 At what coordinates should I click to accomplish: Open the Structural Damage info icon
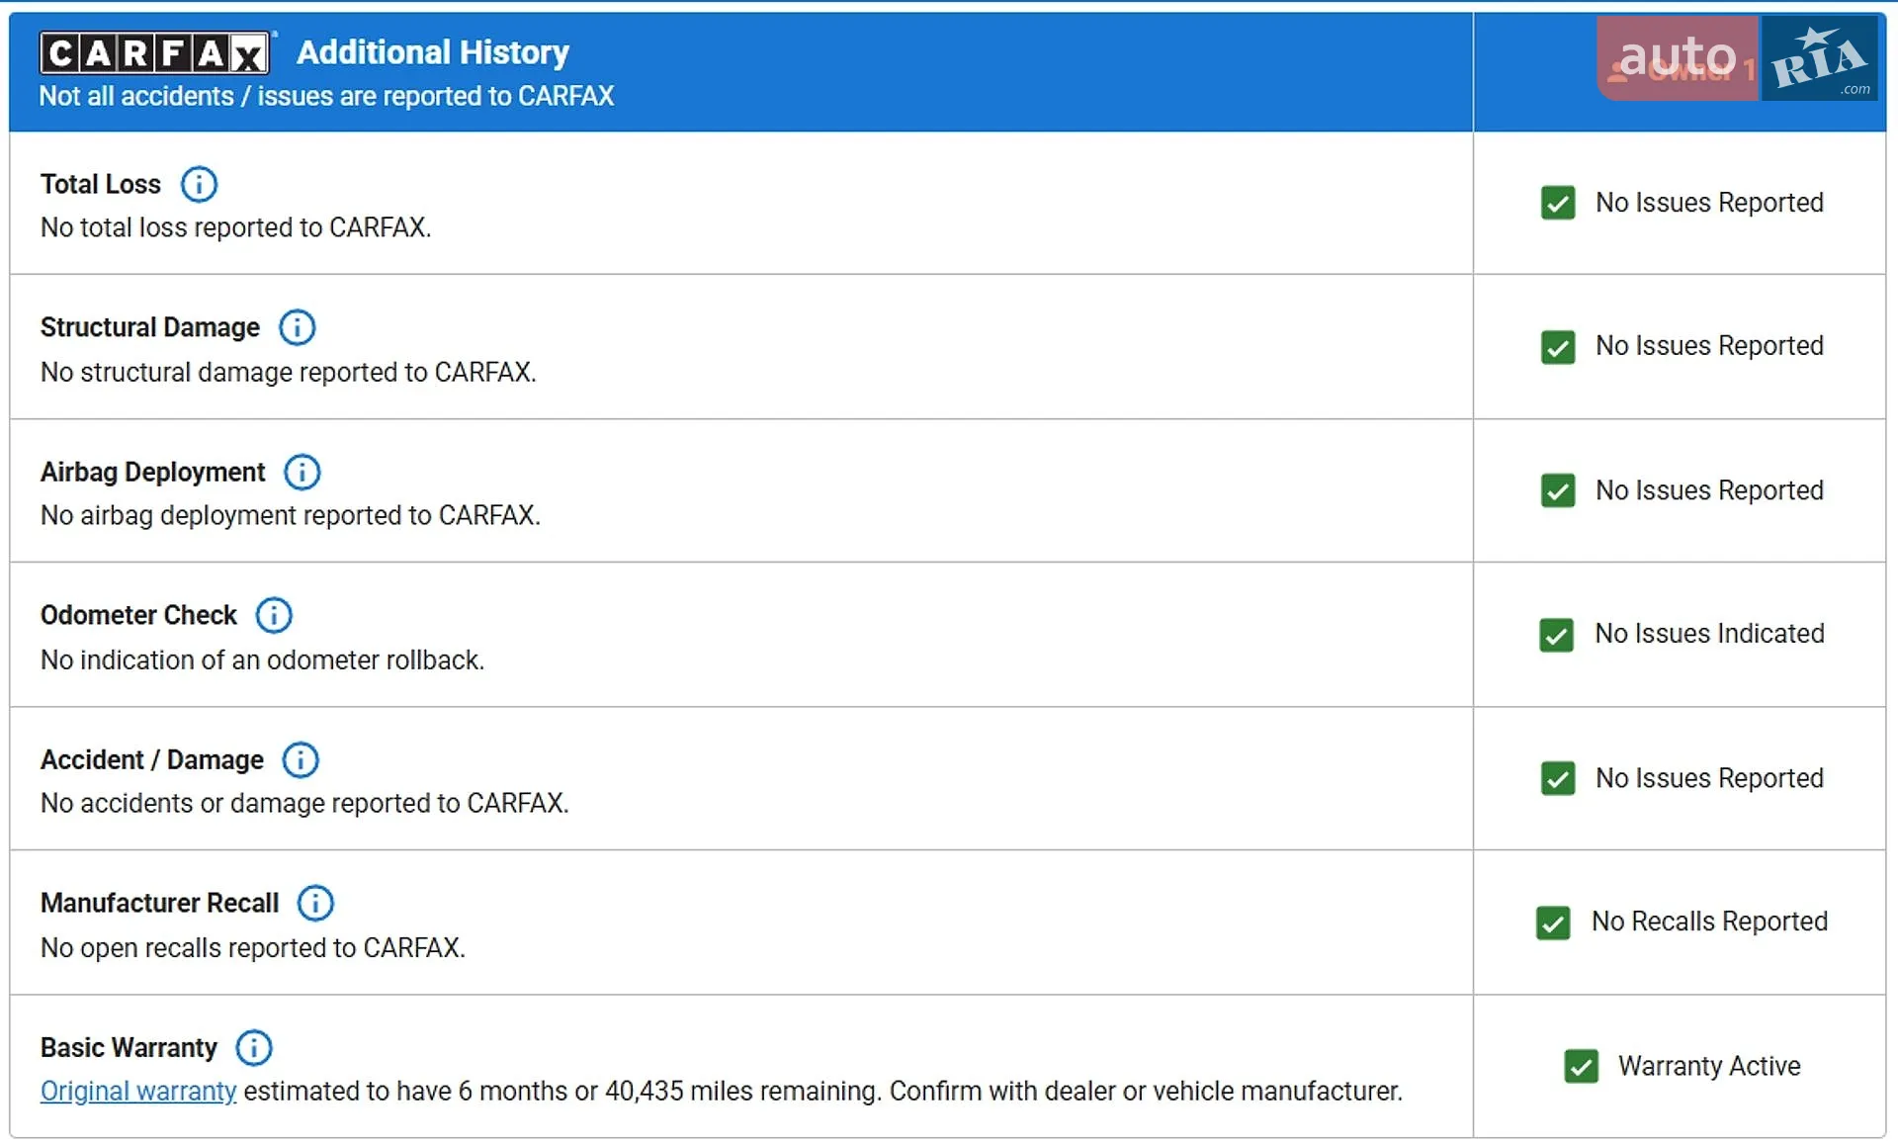298,327
